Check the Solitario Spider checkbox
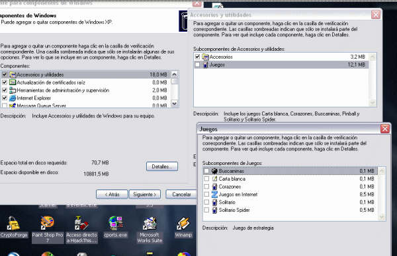The image size is (397, 256). (x=206, y=210)
